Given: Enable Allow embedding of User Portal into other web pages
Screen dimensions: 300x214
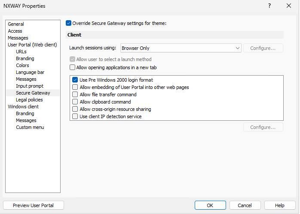Looking at the screenshot, I should pyautogui.click(x=75, y=87).
